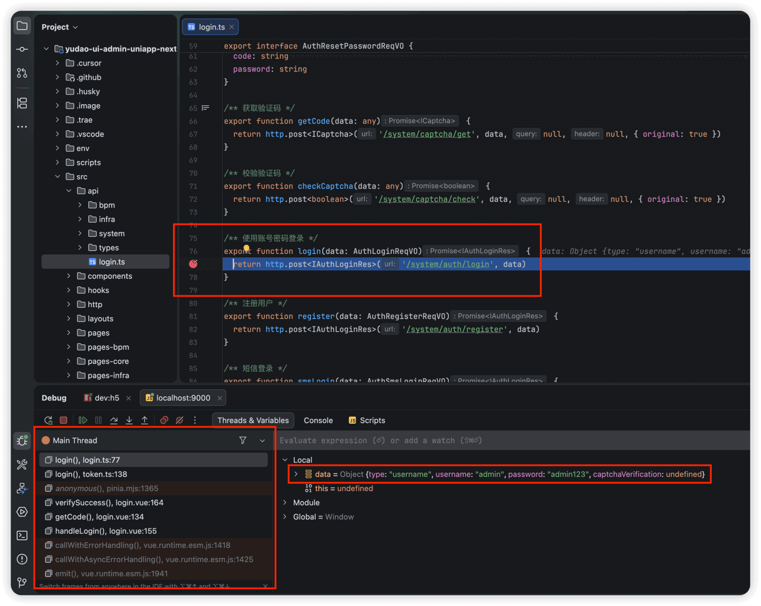The width and height of the screenshot is (761, 606).
Task: Open the Pull Requests tool window
Action: pos(22,73)
